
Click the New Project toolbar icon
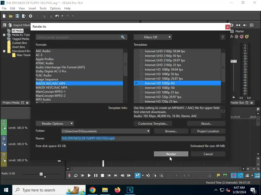[4, 16]
